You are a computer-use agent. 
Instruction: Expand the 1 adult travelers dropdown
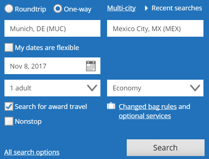[52, 88]
